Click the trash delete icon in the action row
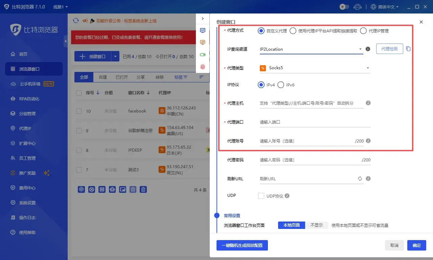 (143, 189)
